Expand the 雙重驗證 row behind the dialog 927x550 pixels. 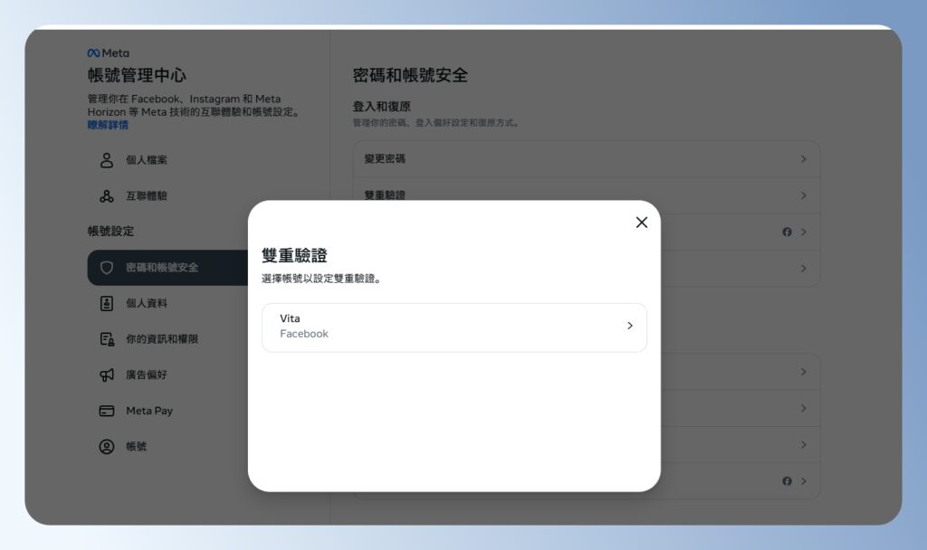pyautogui.click(x=803, y=194)
